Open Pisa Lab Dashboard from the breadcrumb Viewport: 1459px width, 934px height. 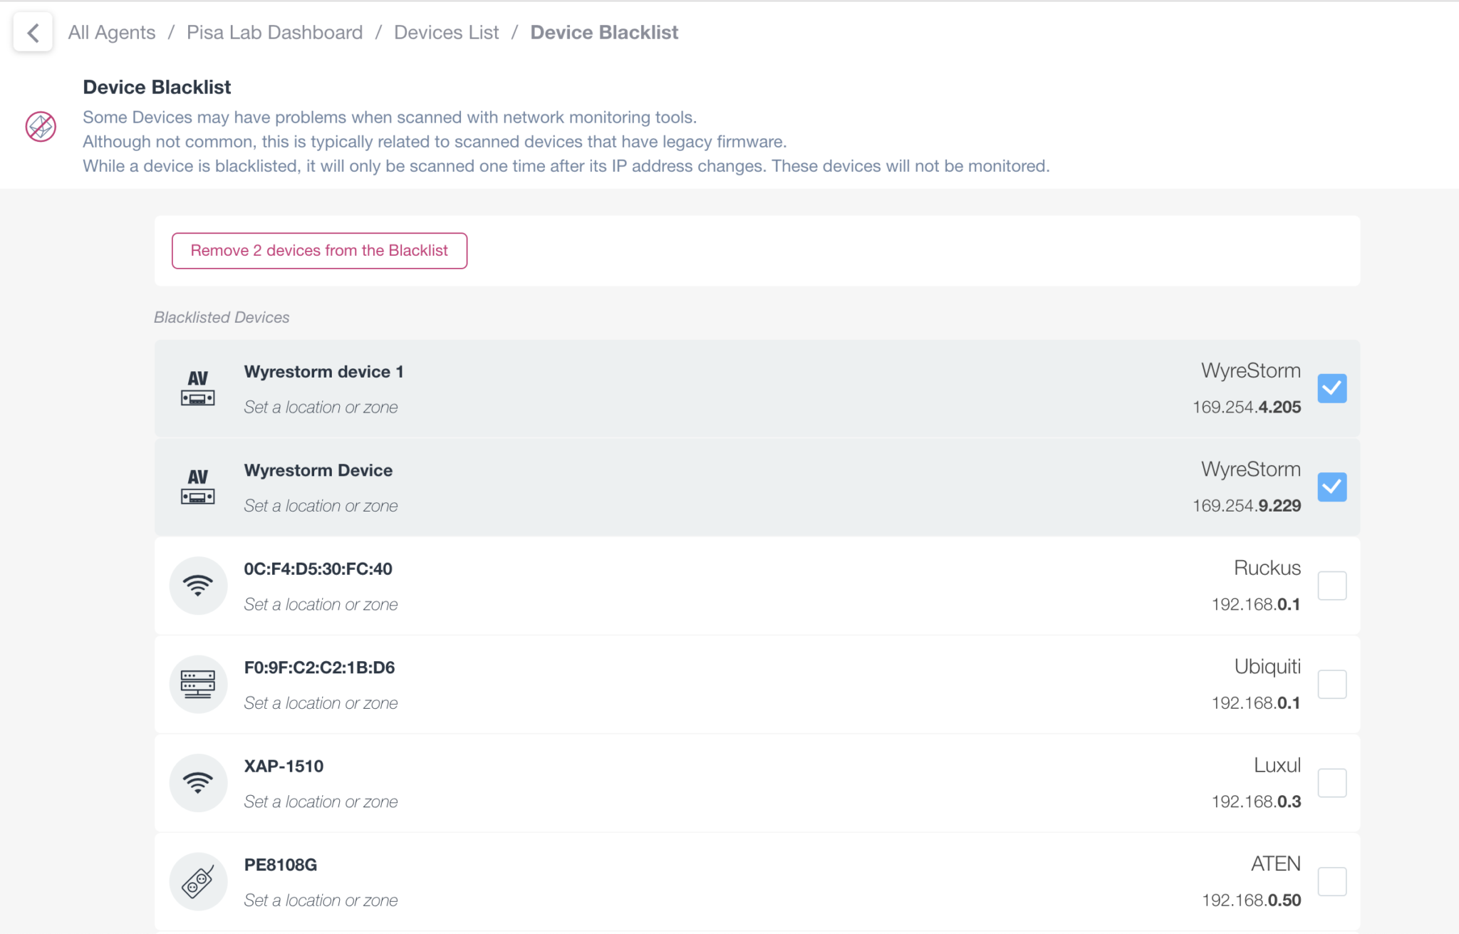[x=274, y=32]
